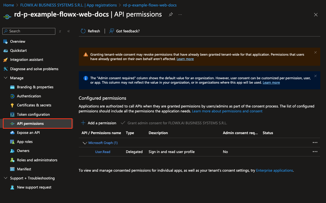
Task: Open the Microsoft Graph row ellipsis menu
Action: click(x=315, y=143)
